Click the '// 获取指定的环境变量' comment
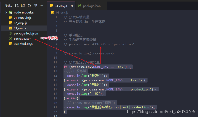This screenshot has height=117, width=198. (x=82, y=62)
